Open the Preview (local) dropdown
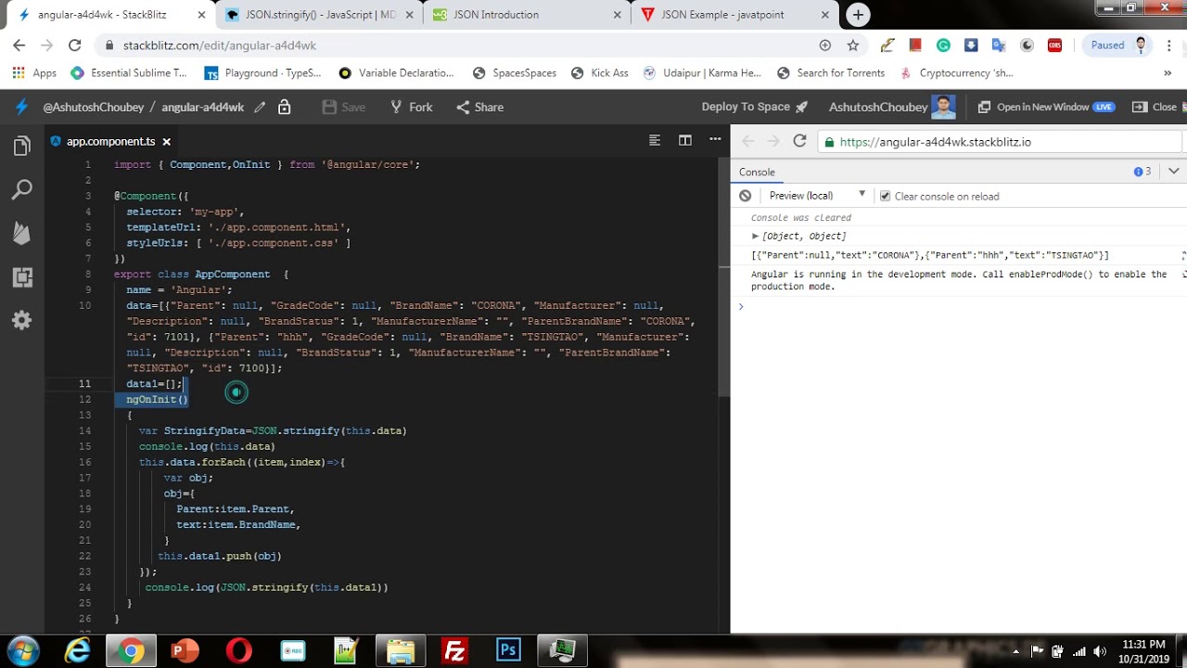The height and width of the screenshot is (668, 1187). [x=817, y=196]
